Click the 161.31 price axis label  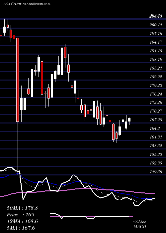pyautogui.click(x=156, y=137)
